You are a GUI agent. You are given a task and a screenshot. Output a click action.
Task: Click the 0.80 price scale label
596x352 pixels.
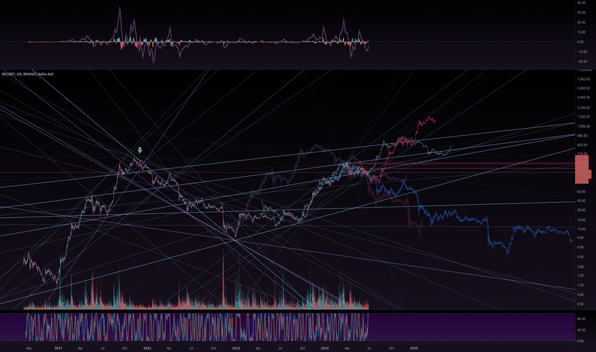point(581,294)
